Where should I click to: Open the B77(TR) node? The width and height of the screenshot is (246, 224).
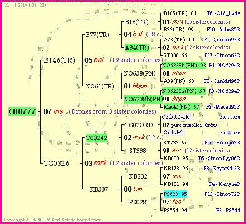tap(97, 35)
